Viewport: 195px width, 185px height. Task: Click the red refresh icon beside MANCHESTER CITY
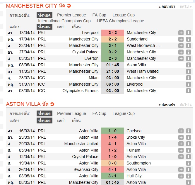(x=69, y=6)
